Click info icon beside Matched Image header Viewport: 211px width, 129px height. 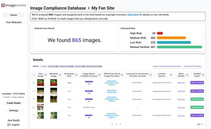click(60, 75)
